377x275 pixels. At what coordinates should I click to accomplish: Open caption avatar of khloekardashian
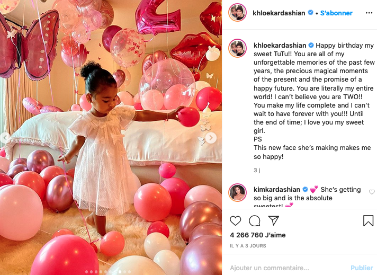point(237,48)
